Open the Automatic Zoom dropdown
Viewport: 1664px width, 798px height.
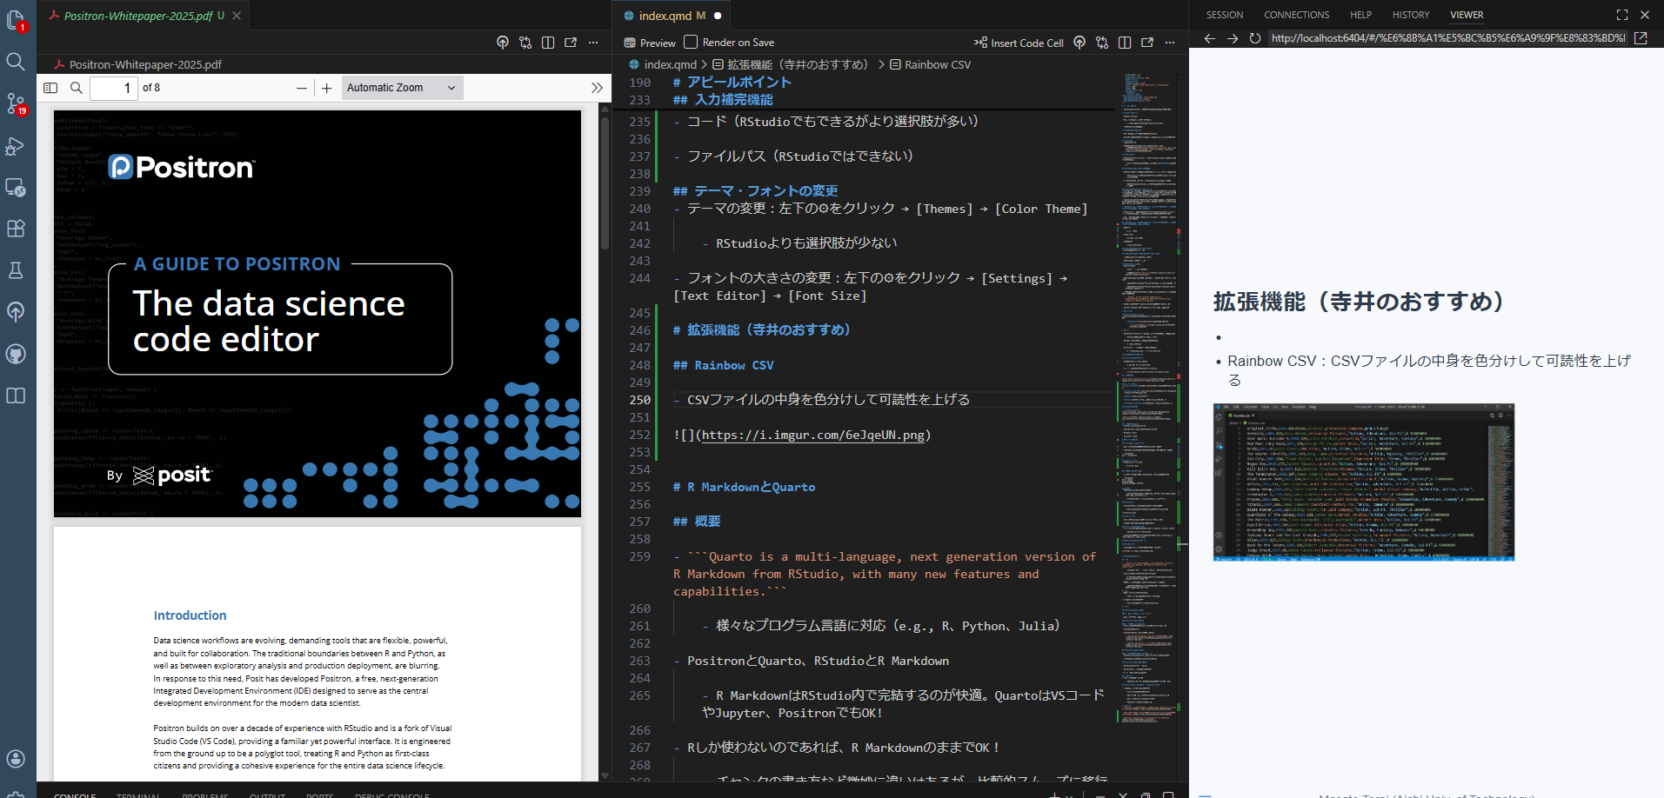401,88
